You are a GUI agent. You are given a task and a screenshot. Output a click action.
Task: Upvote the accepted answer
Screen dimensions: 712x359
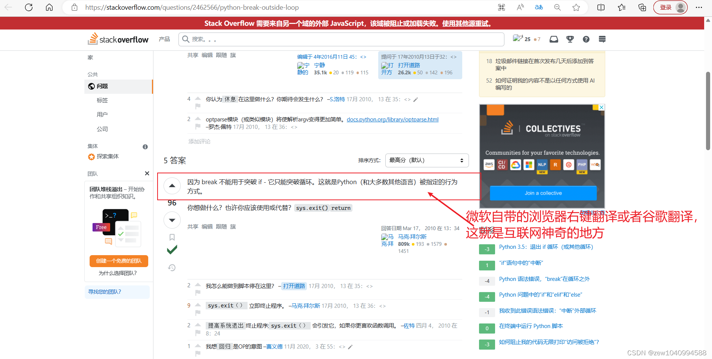tap(172, 186)
